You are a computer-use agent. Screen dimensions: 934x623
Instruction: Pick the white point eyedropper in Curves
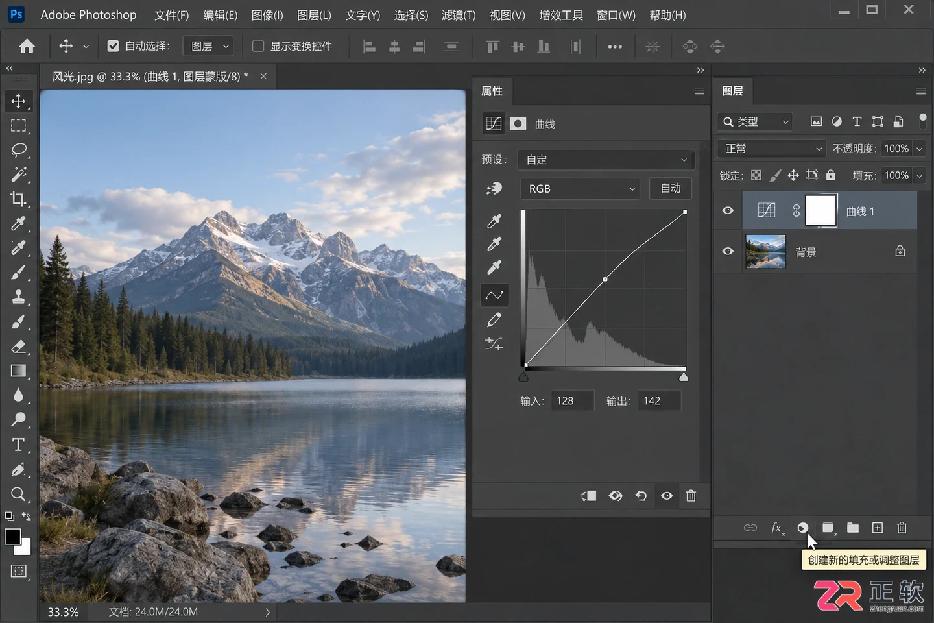click(494, 267)
